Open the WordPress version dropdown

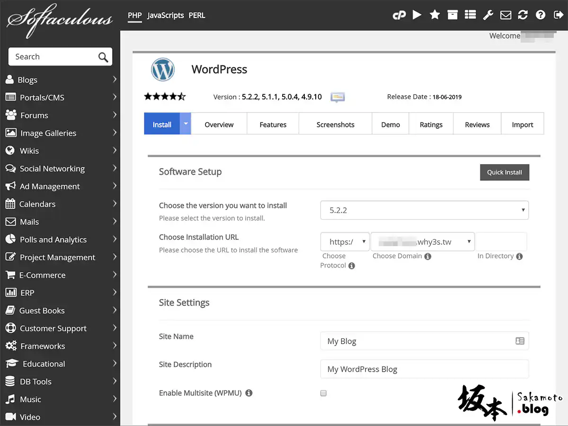click(424, 210)
